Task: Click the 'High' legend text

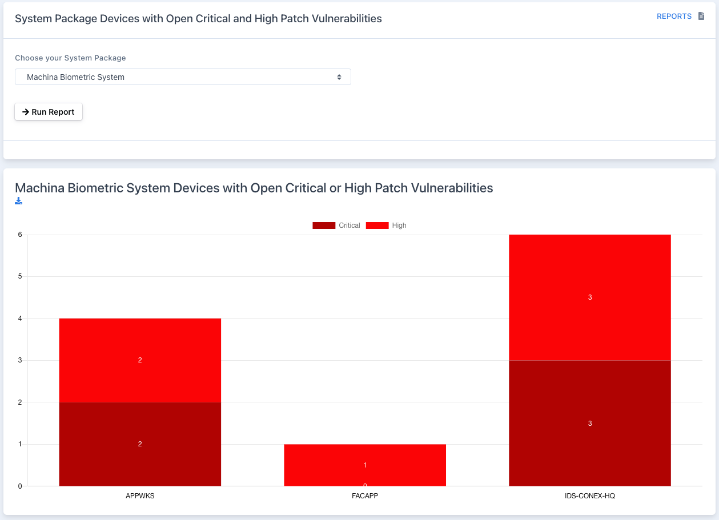Action: pos(399,225)
